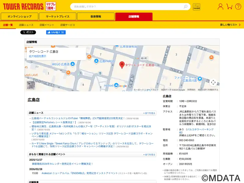Open the shopping cart icon
The width and height of the screenshot is (244, 183).
tap(229, 6)
